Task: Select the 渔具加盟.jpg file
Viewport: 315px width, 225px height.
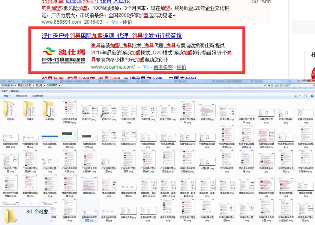Action: (89, 186)
